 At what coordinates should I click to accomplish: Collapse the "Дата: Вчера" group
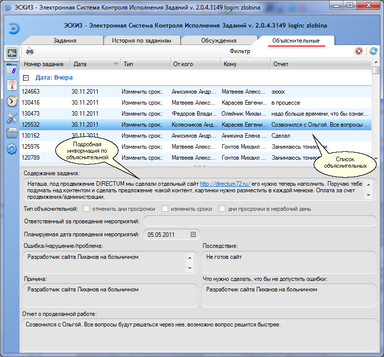pyautogui.click(x=26, y=78)
